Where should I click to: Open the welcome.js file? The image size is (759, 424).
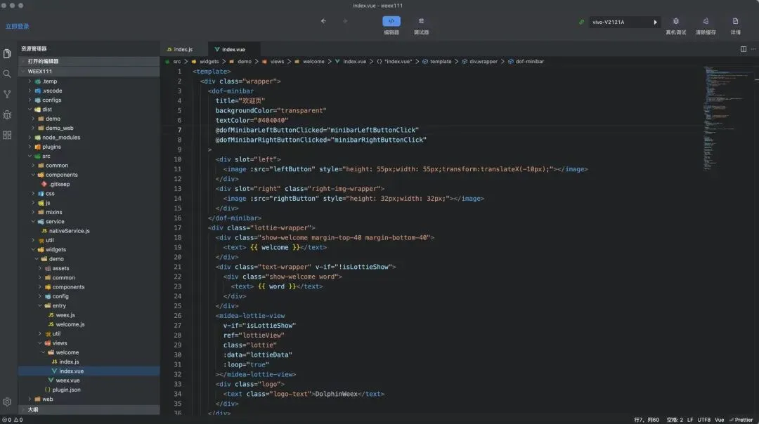click(89, 324)
